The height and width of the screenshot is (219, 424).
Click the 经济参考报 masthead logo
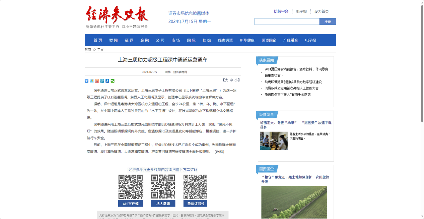pos(117,15)
